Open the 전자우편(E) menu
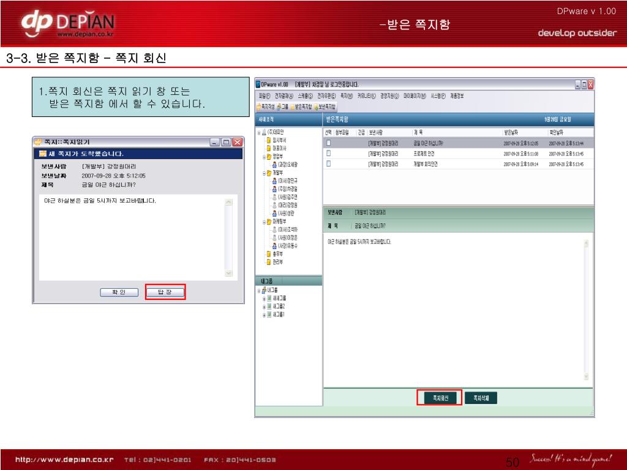The height and width of the screenshot is (470, 627). pyautogui.click(x=326, y=96)
